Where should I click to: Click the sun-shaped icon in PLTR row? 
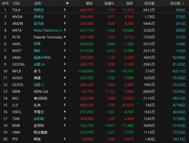point(65,37)
